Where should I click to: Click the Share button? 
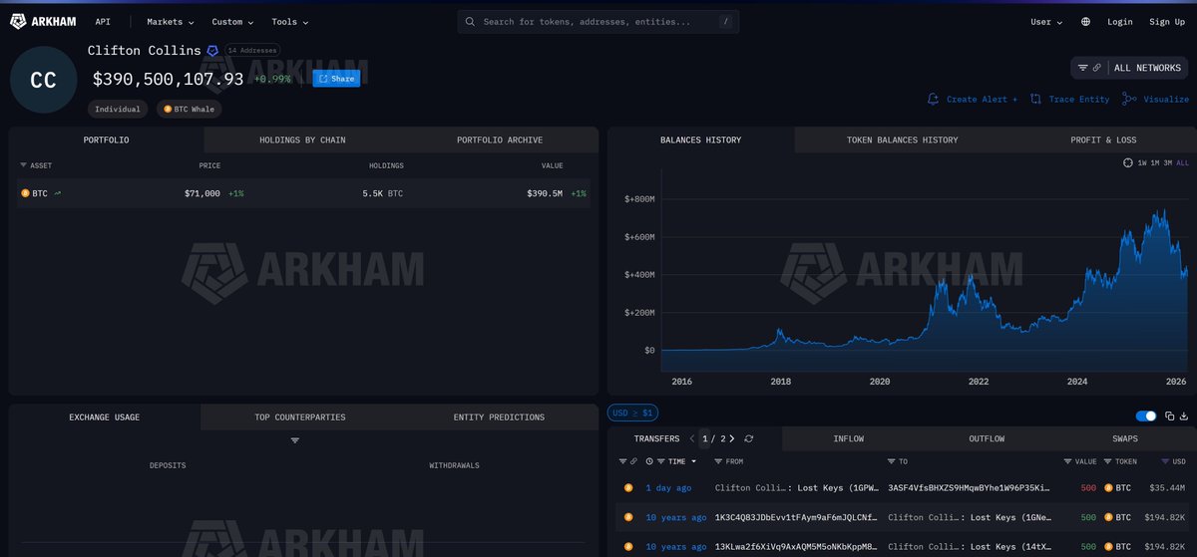point(336,78)
